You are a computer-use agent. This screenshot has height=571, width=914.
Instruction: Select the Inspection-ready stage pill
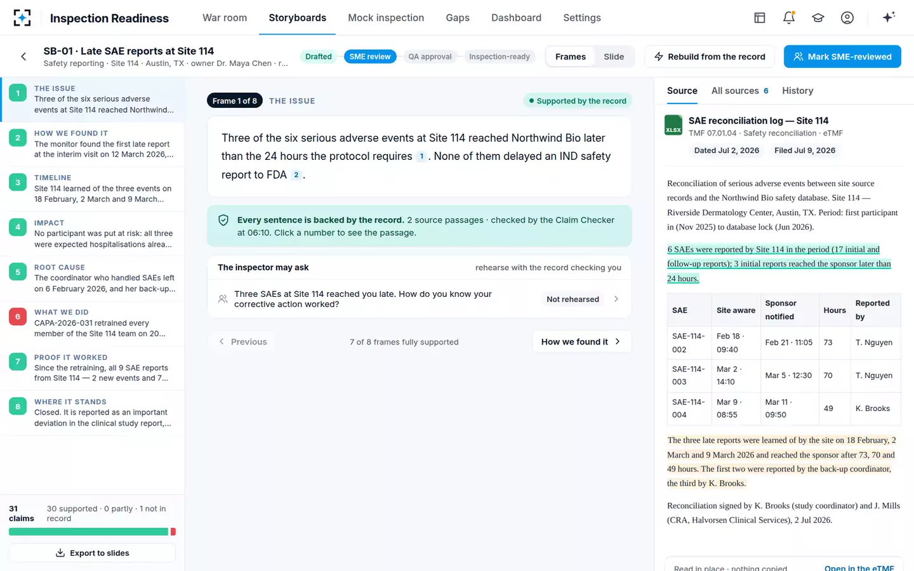coord(500,56)
